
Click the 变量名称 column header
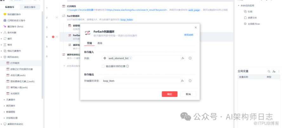point(244,77)
